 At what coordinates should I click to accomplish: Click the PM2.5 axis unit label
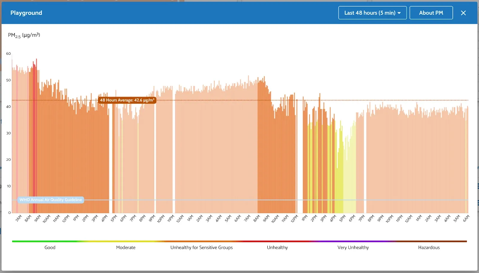tap(24, 35)
